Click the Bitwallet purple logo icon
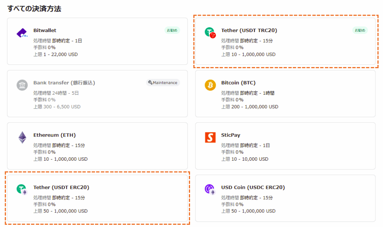383x227 pixels. [22, 32]
